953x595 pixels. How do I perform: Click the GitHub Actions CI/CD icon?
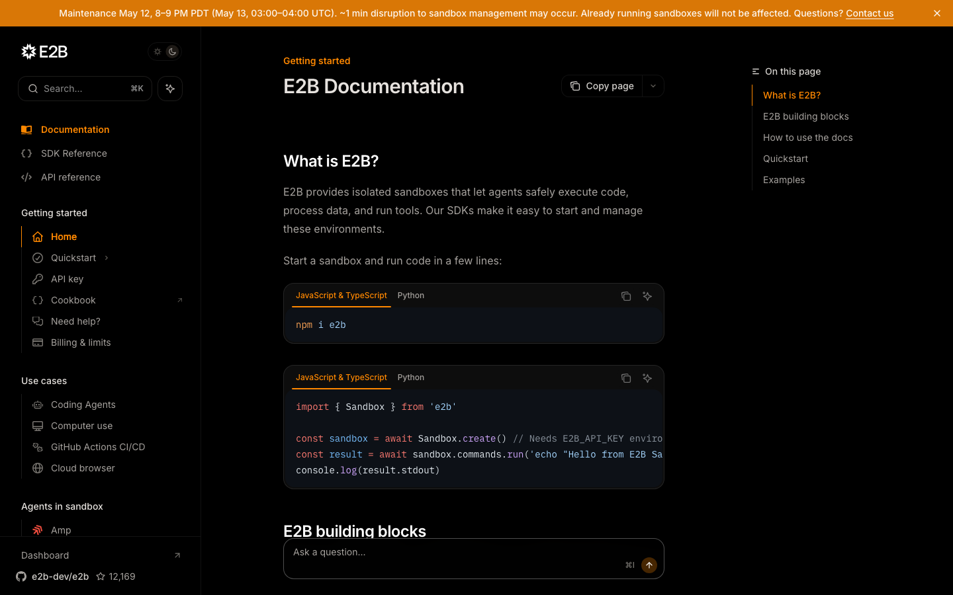[38, 447]
